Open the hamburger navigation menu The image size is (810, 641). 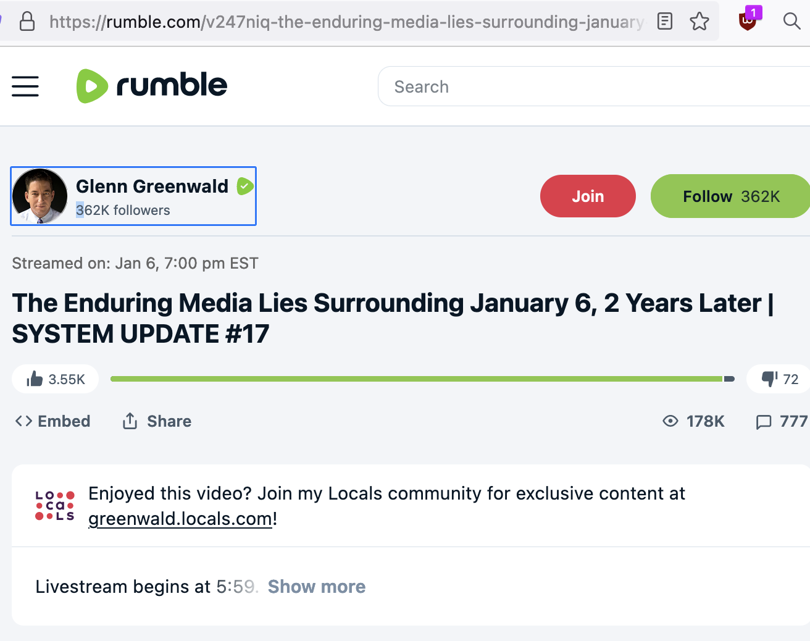point(25,86)
